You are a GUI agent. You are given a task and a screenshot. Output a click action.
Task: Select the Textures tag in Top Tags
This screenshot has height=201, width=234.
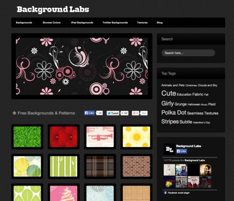211,113
